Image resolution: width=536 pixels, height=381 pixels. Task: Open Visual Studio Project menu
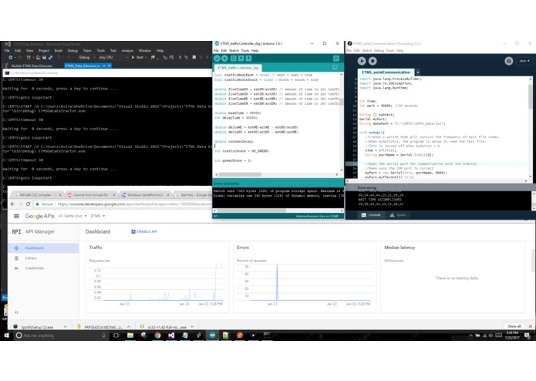pyautogui.click(x=44, y=51)
